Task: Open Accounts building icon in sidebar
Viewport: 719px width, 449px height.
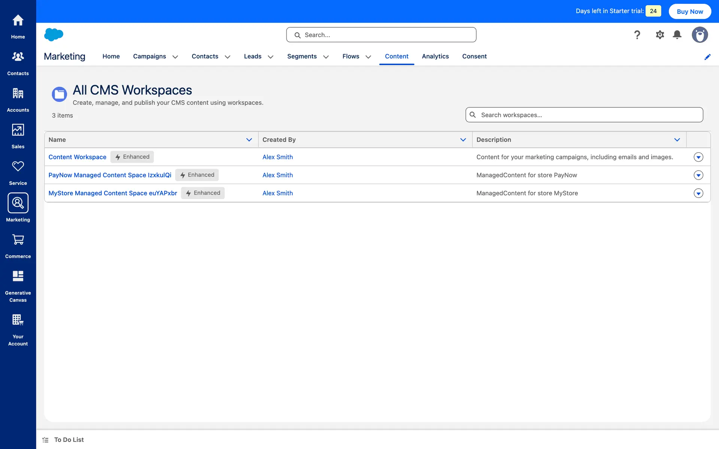Action: 18,94
